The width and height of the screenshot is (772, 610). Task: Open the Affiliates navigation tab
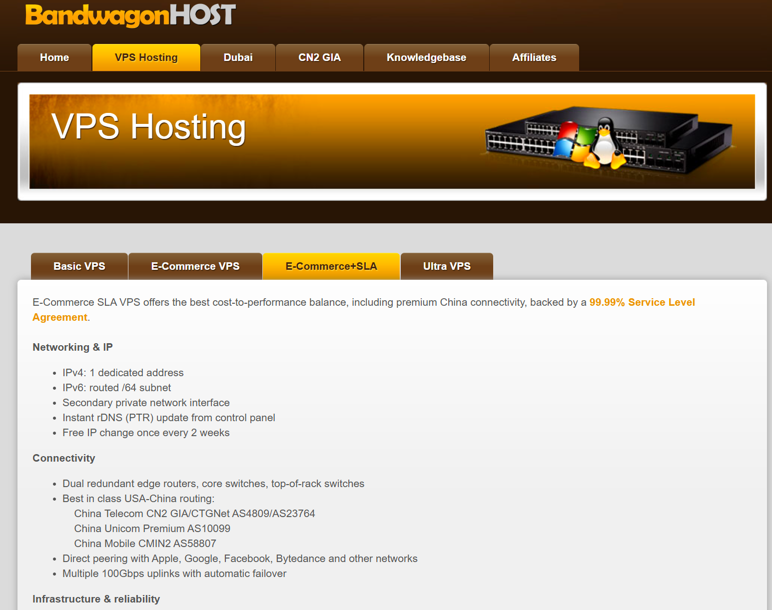coord(534,57)
